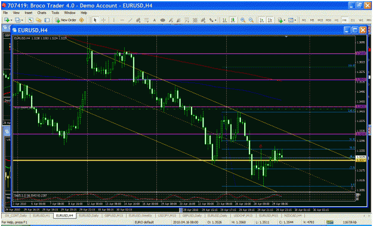The height and width of the screenshot is (226, 373).
Task: Expand the Profiles dropdown arrow
Action: 22,20
